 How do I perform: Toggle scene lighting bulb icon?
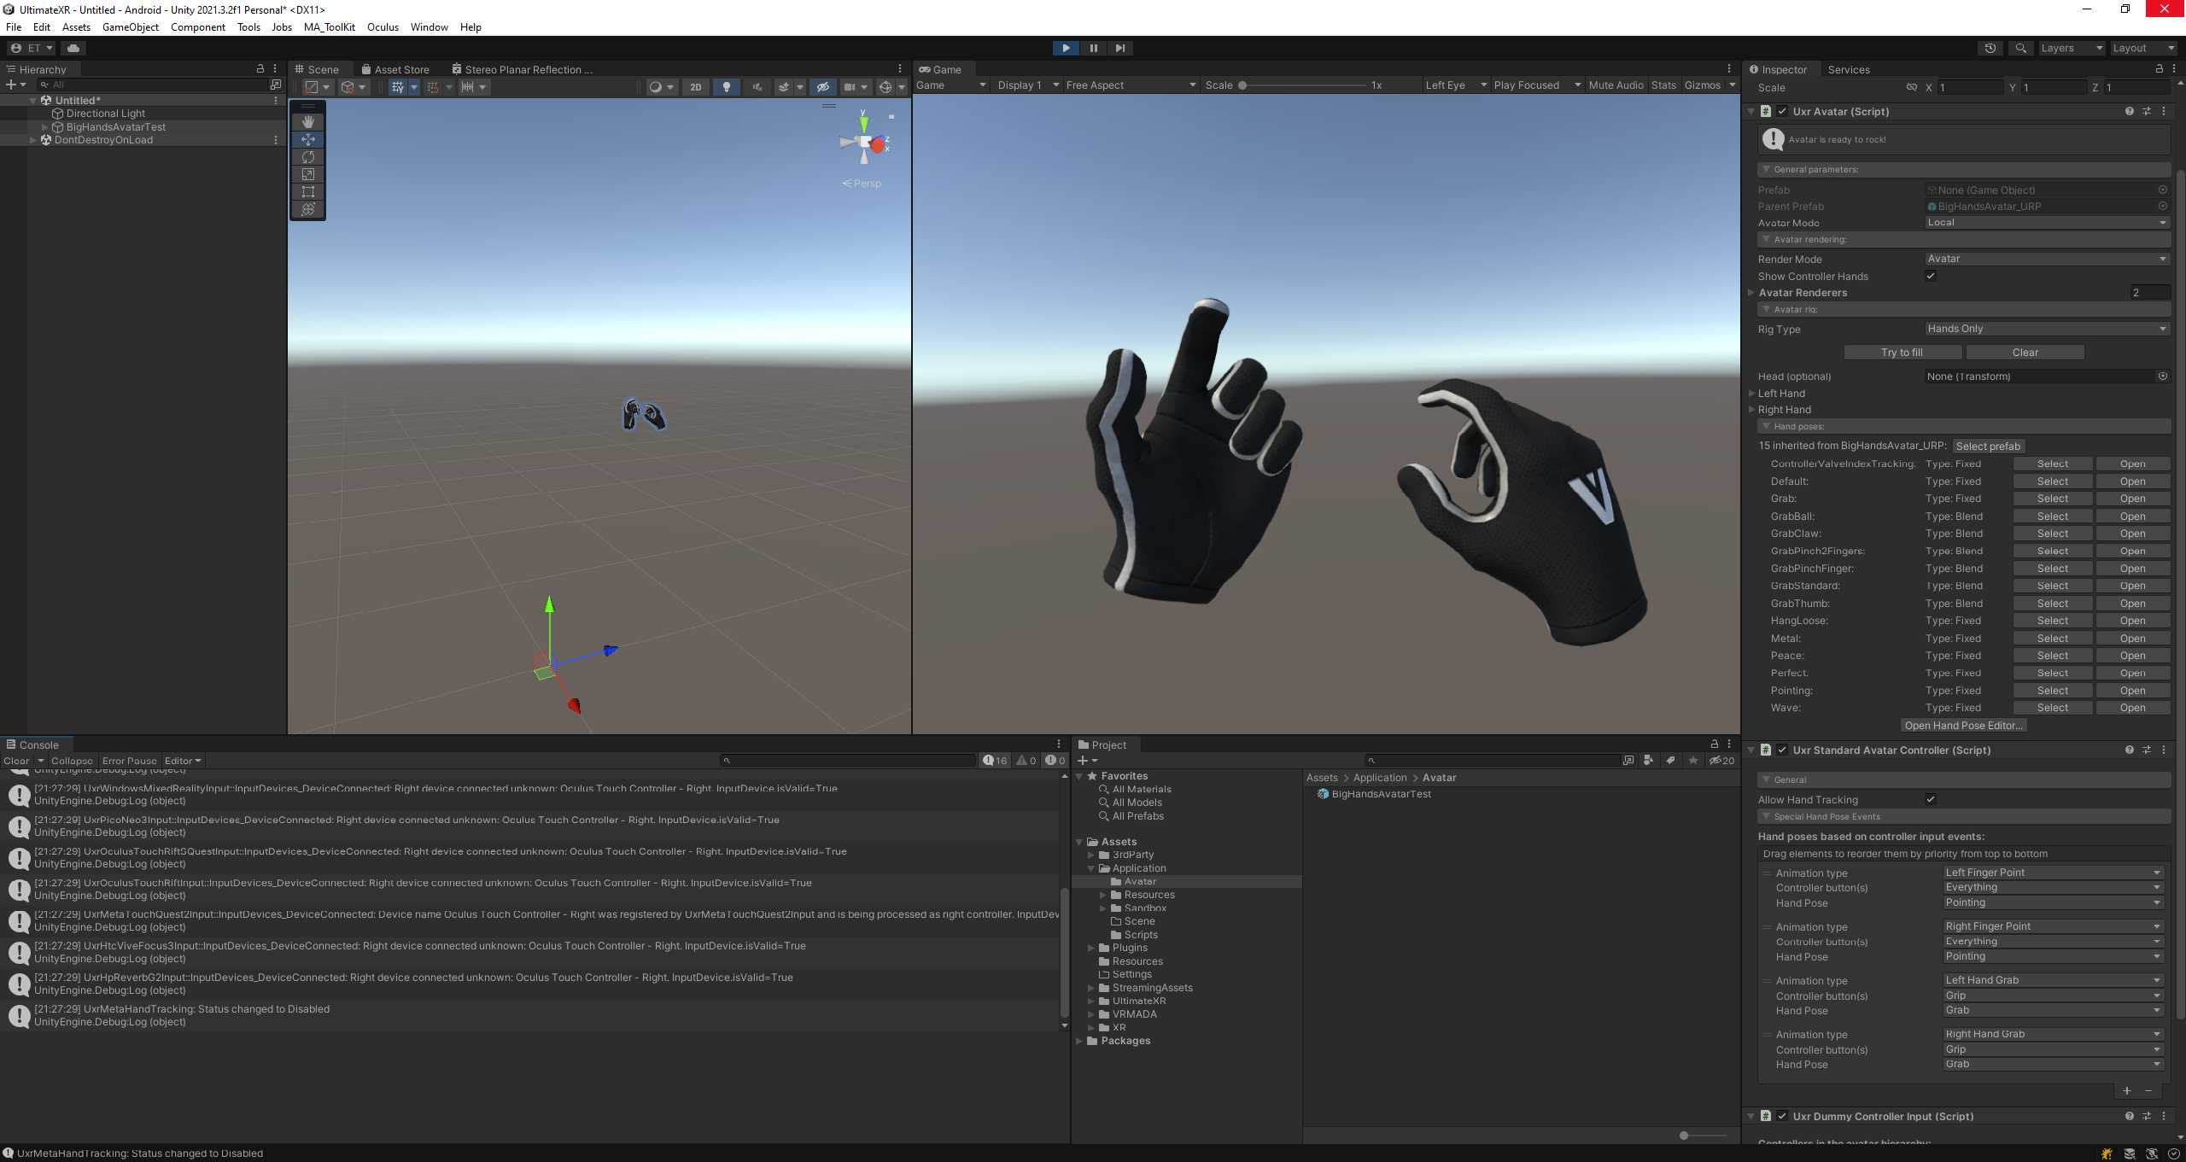(x=727, y=87)
